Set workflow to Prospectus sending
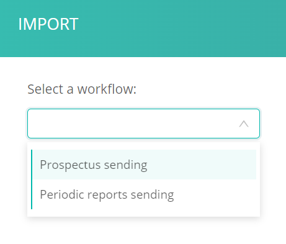This screenshot has height=244, width=286. (x=144, y=165)
